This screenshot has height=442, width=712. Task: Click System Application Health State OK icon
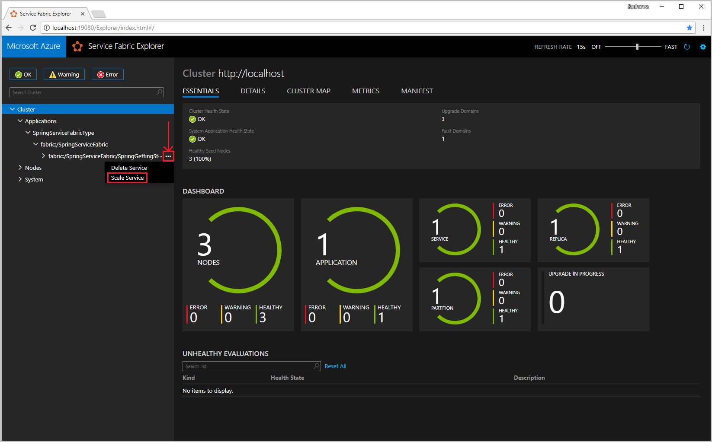click(192, 139)
